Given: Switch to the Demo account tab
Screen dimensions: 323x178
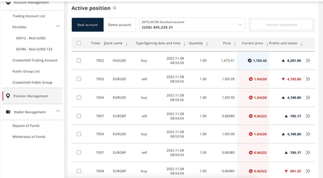Looking at the screenshot, I should click(x=120, y=25).
